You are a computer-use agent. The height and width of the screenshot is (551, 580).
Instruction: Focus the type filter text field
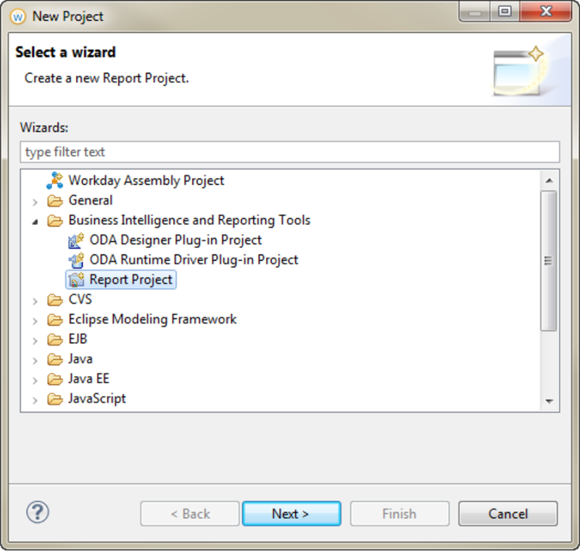(x=289, y=152)
